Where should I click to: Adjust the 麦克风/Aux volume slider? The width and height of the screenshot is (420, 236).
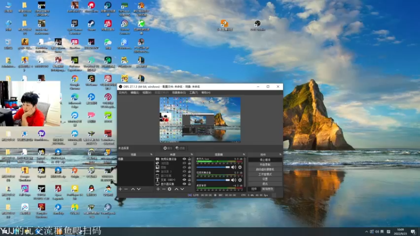point(213,167)
